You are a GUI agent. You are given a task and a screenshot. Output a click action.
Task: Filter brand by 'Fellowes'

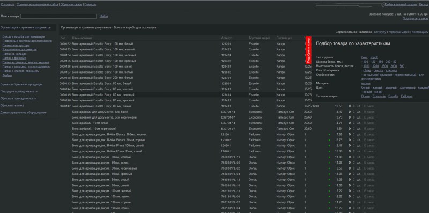406,97
